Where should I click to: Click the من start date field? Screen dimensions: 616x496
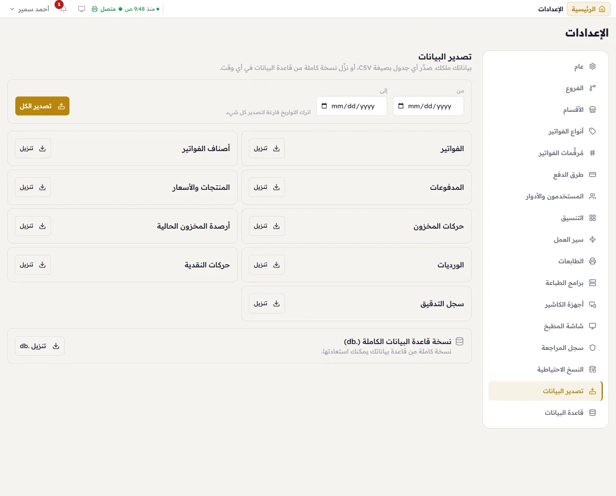click(428, 106)
